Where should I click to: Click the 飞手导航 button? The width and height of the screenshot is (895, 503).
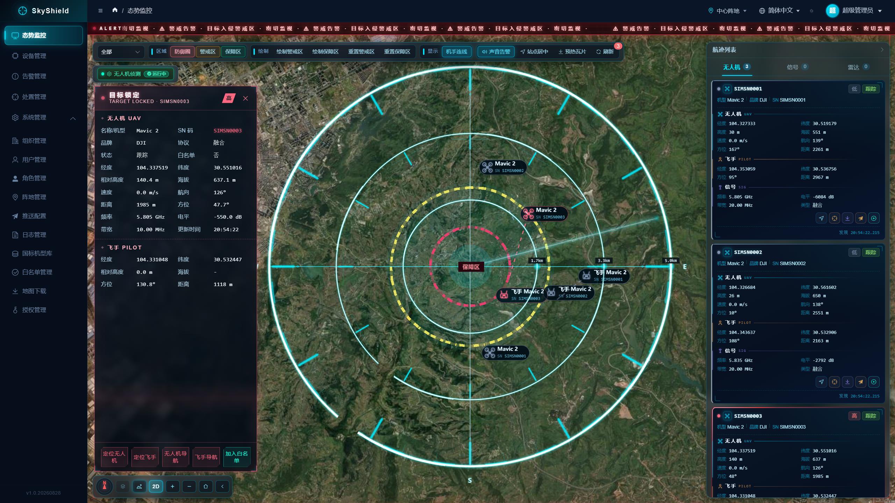coord(206,457)
